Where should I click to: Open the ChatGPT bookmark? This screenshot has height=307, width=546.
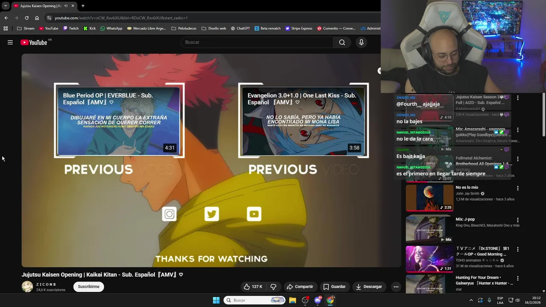click(x=240, y=29)
